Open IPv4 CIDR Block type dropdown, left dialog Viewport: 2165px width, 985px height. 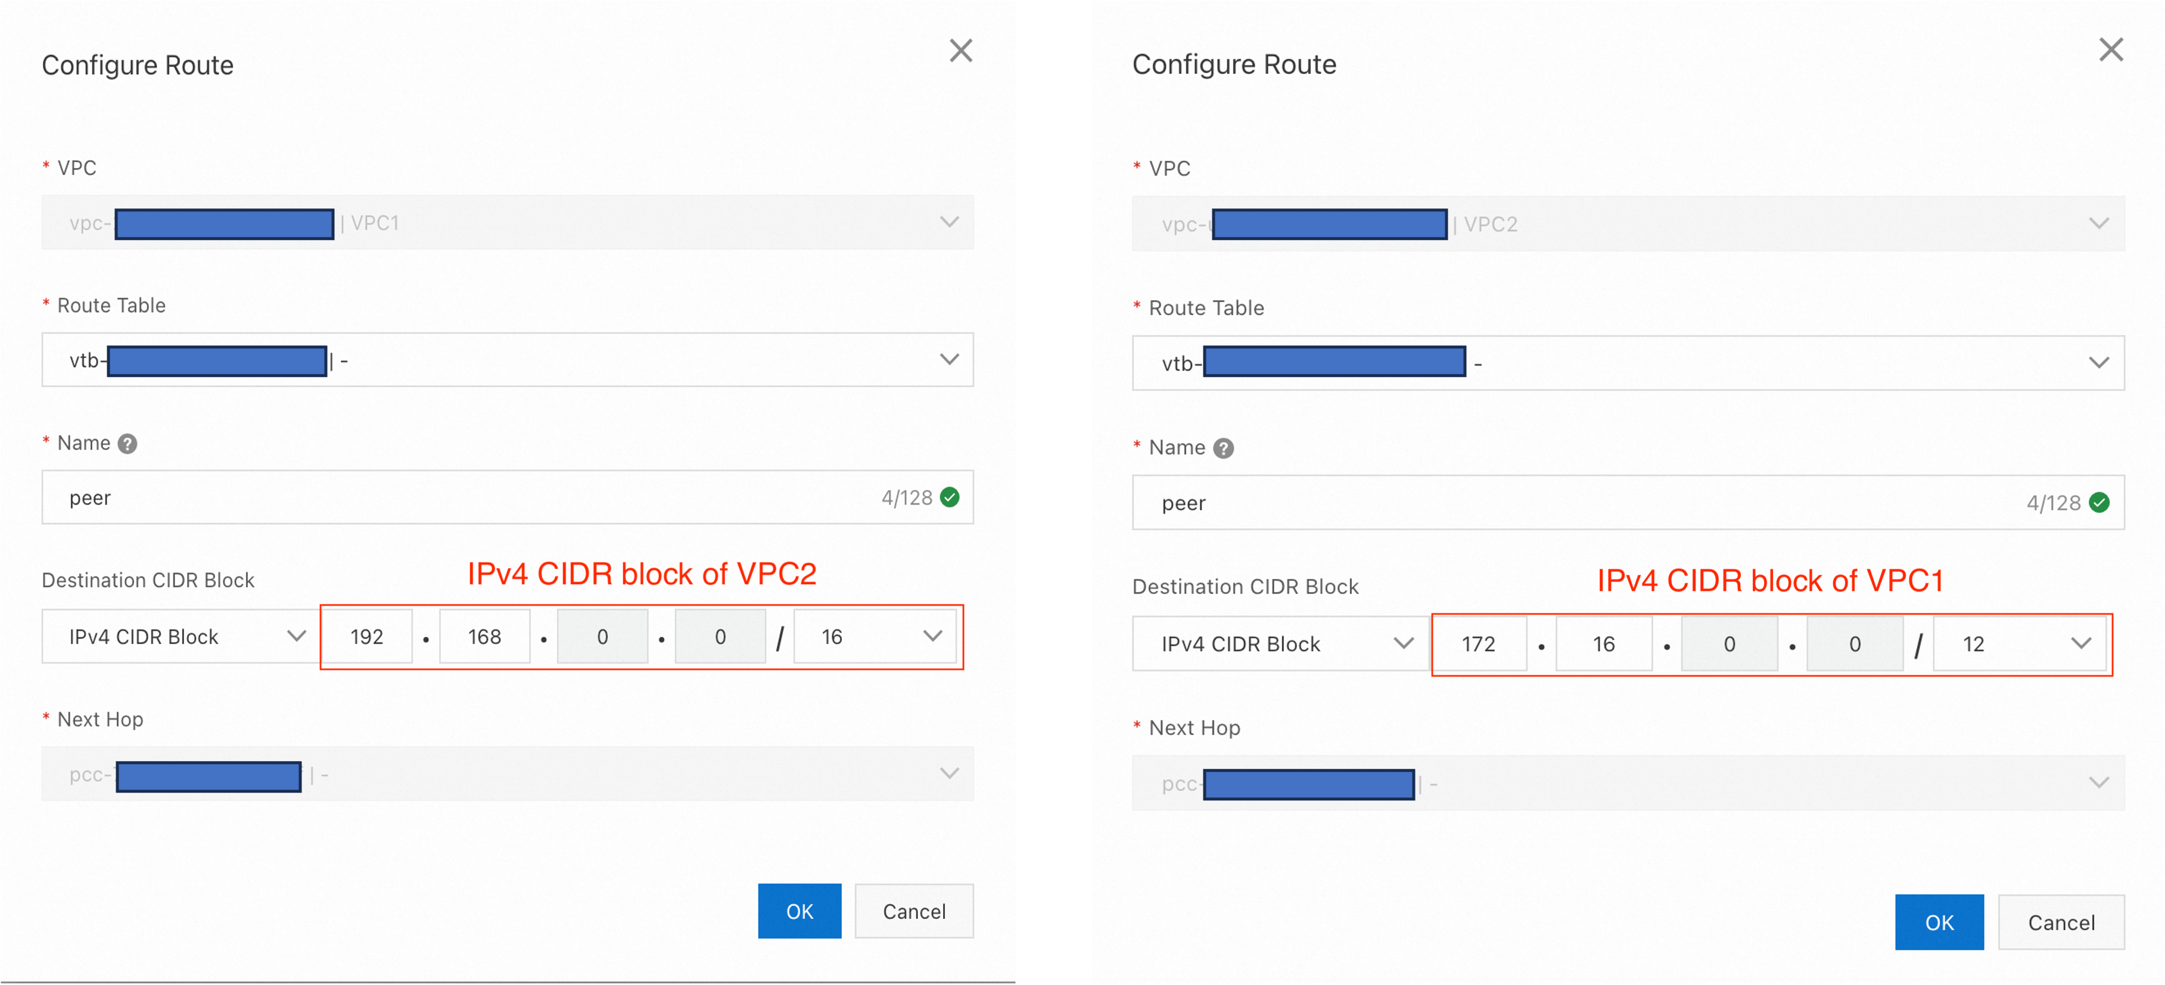click(x=181, y=637)
